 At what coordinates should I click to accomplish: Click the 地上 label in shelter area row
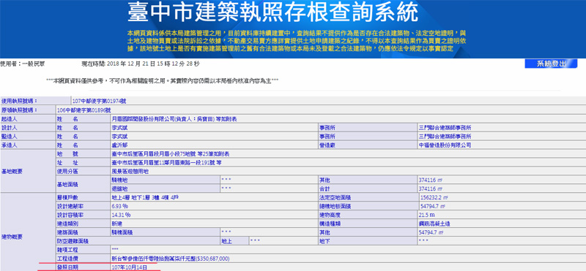[x=234, y=242]
